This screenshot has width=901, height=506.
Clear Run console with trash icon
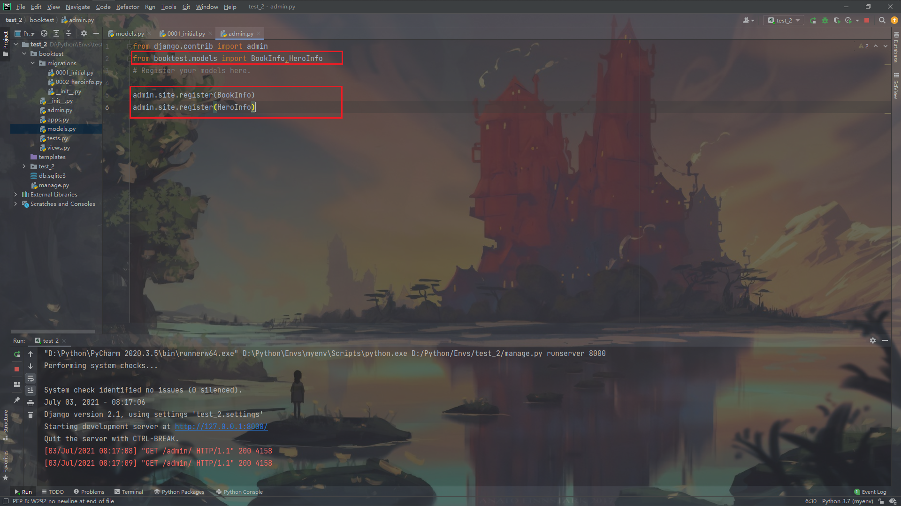pos(31,415)
